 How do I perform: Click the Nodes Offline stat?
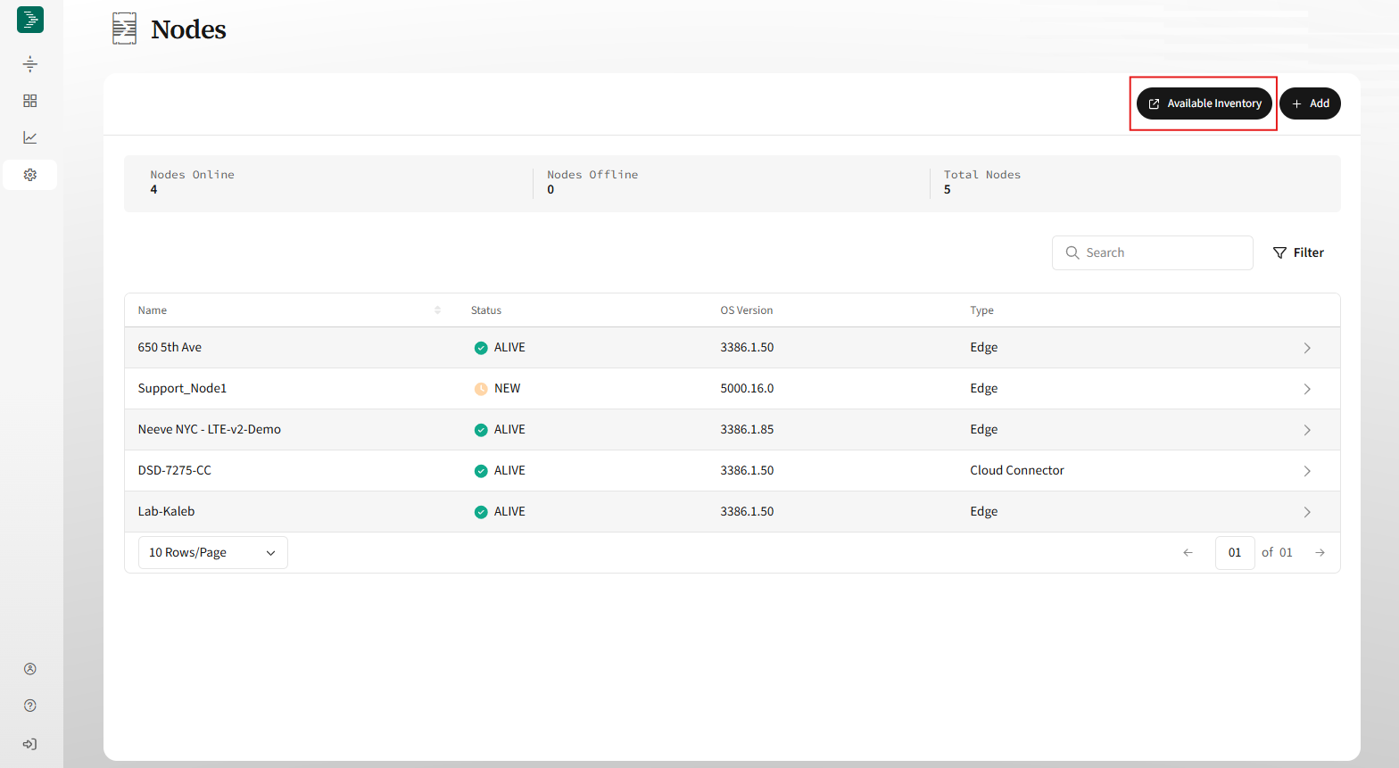[592, 182]
